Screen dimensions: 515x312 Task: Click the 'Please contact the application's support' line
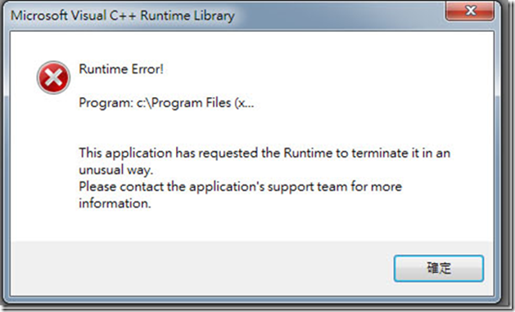(x=241, y=187)
